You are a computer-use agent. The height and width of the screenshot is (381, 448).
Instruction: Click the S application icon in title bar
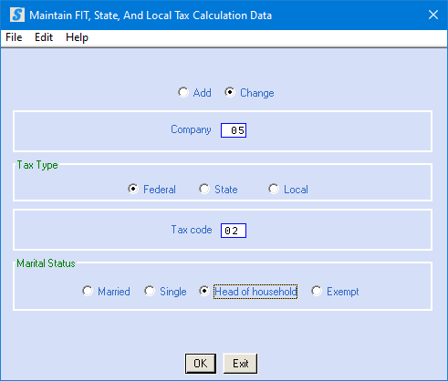click(17, 15)
